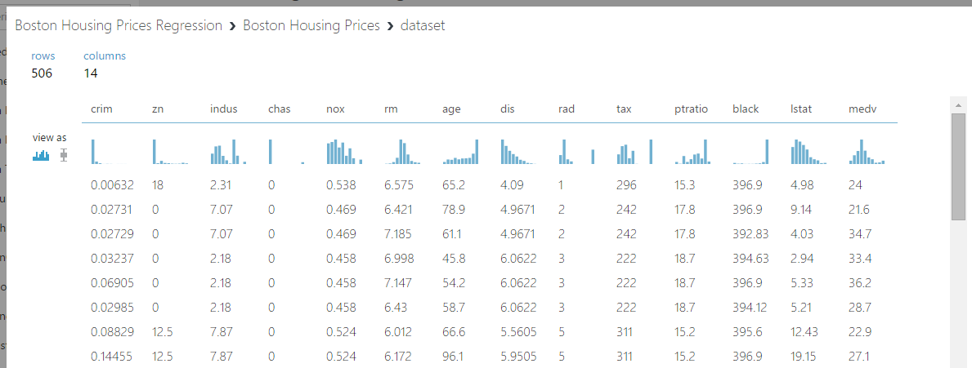Open the black histogram thumbnail
The height and width of the screenshot is (368, 972).
(751, 152)
